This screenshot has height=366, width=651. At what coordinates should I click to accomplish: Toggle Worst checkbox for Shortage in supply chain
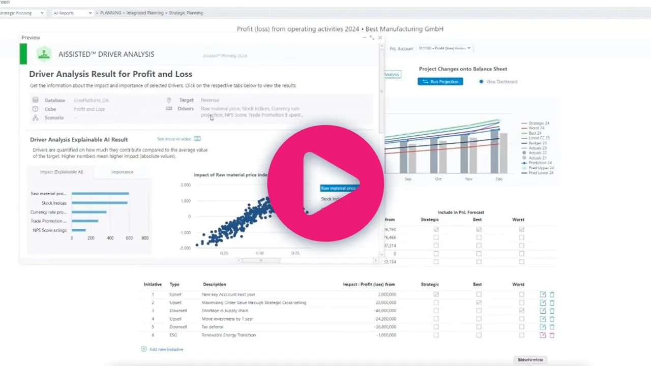pyautogui.click(x=521, y=311)
